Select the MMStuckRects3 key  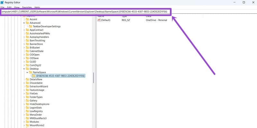[38, 118]
